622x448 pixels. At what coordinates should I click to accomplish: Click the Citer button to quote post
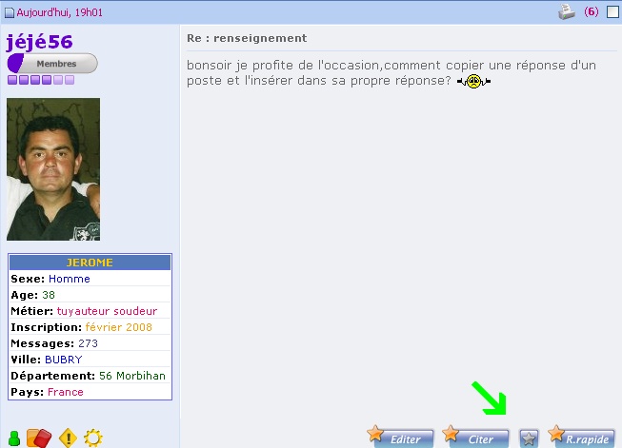coord(476,438)
